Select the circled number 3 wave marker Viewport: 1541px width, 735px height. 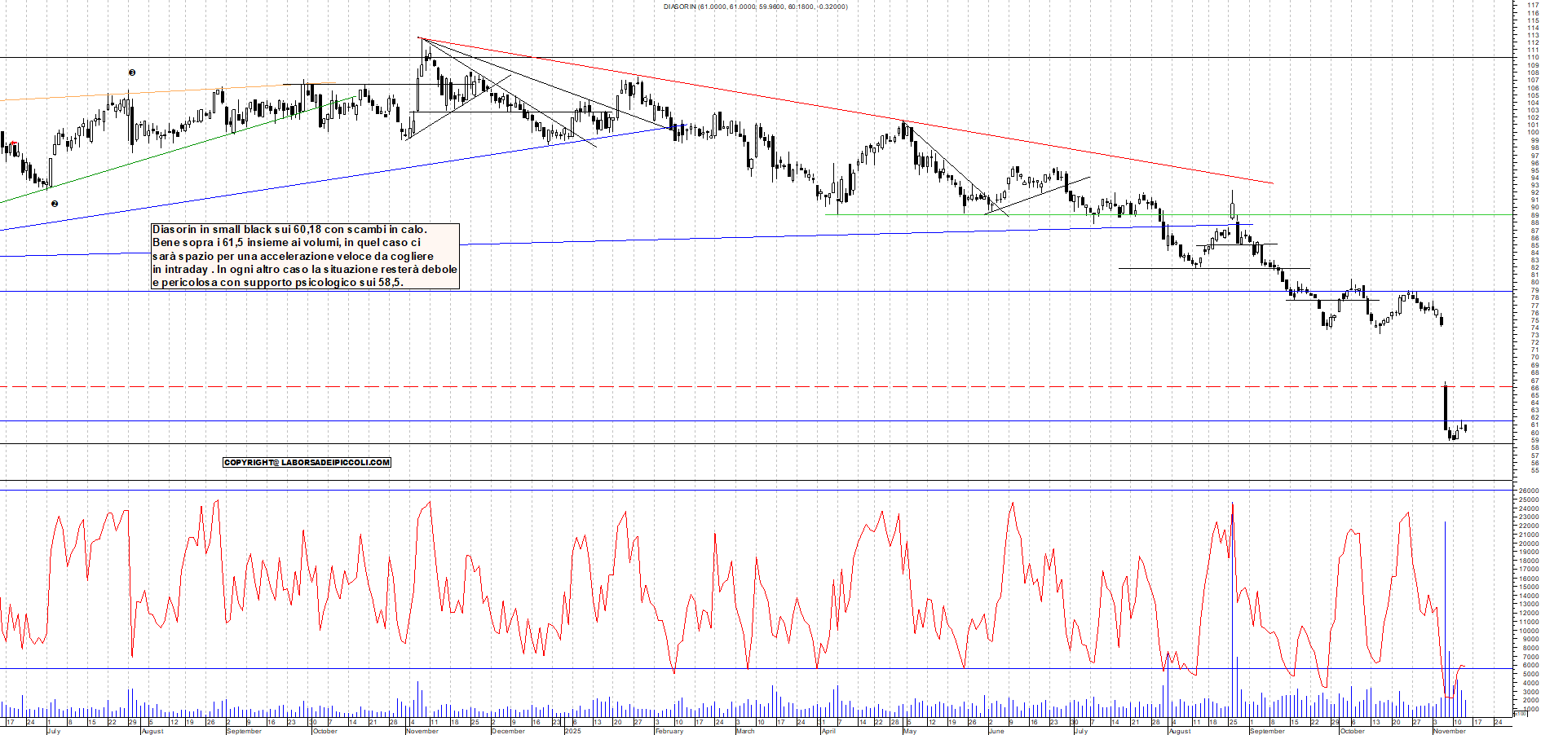130,72
